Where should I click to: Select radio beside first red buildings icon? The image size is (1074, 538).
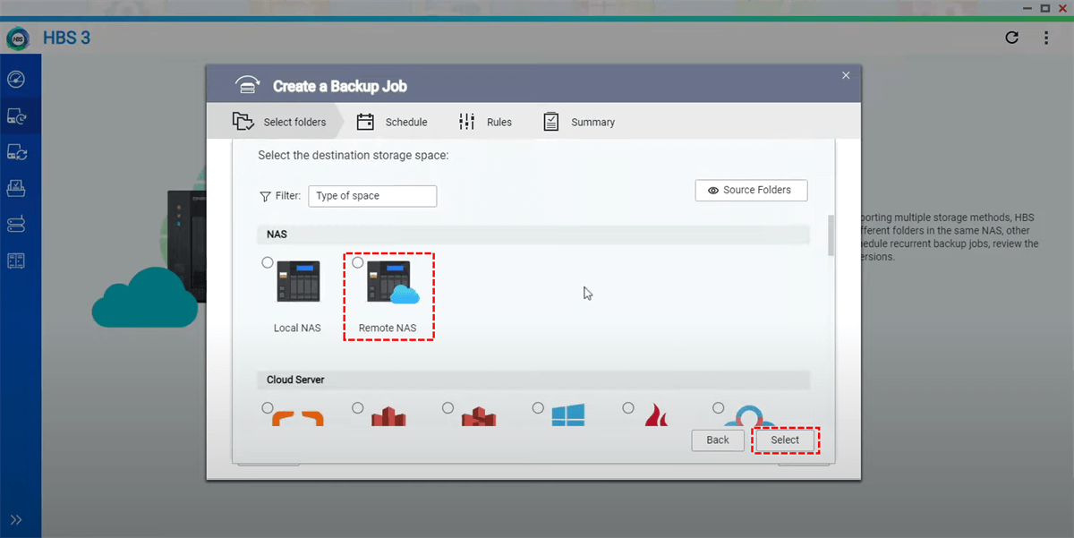358,408
